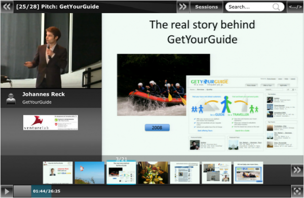Select the group dinner photo thumbnail
Image resolution: width=304 pixels, height=198 pixels.
click(153, 173)
